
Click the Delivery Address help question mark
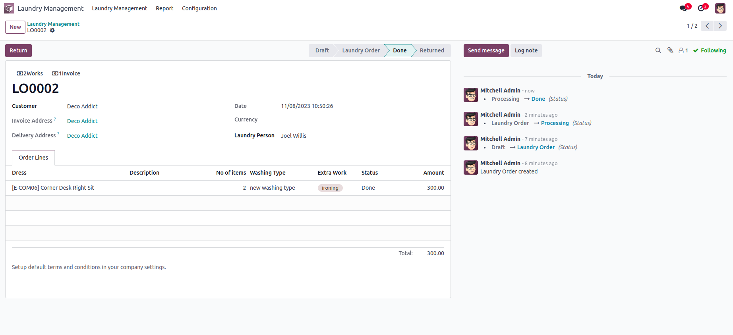(58, 133)
